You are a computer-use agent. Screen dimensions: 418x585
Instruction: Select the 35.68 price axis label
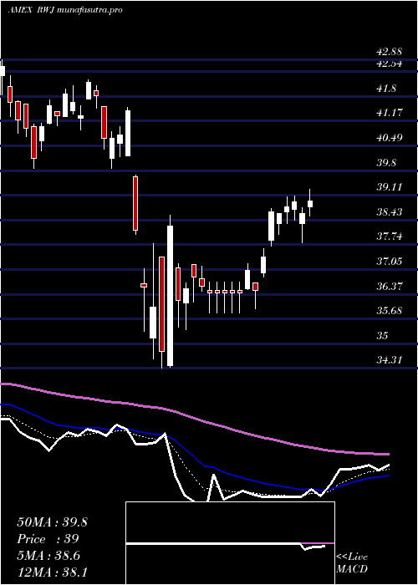click(x=390, y=311)
